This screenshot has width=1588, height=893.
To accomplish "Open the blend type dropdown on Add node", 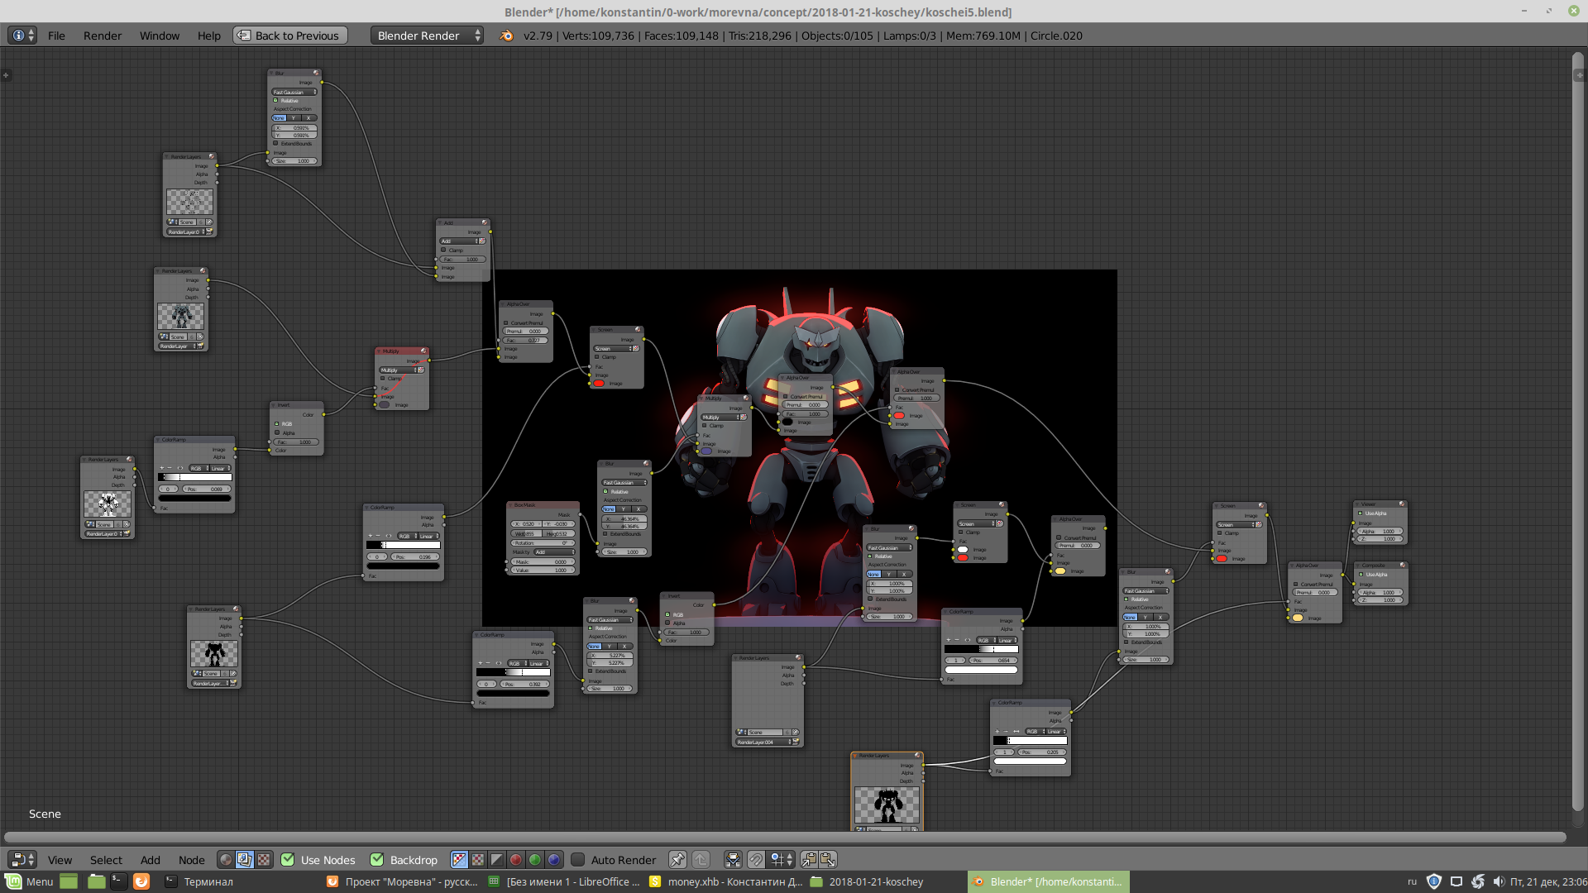I will tap(458, 241).
